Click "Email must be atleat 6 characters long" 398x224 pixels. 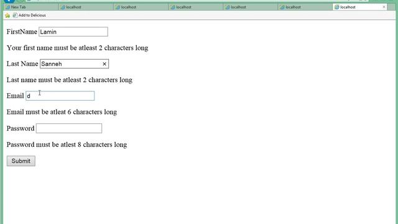pos(62,112)
